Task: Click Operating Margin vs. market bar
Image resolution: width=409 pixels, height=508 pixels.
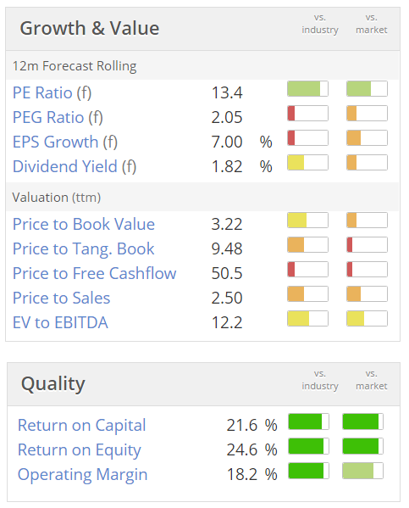Action: pyautogui.click(x=363, y=471)
